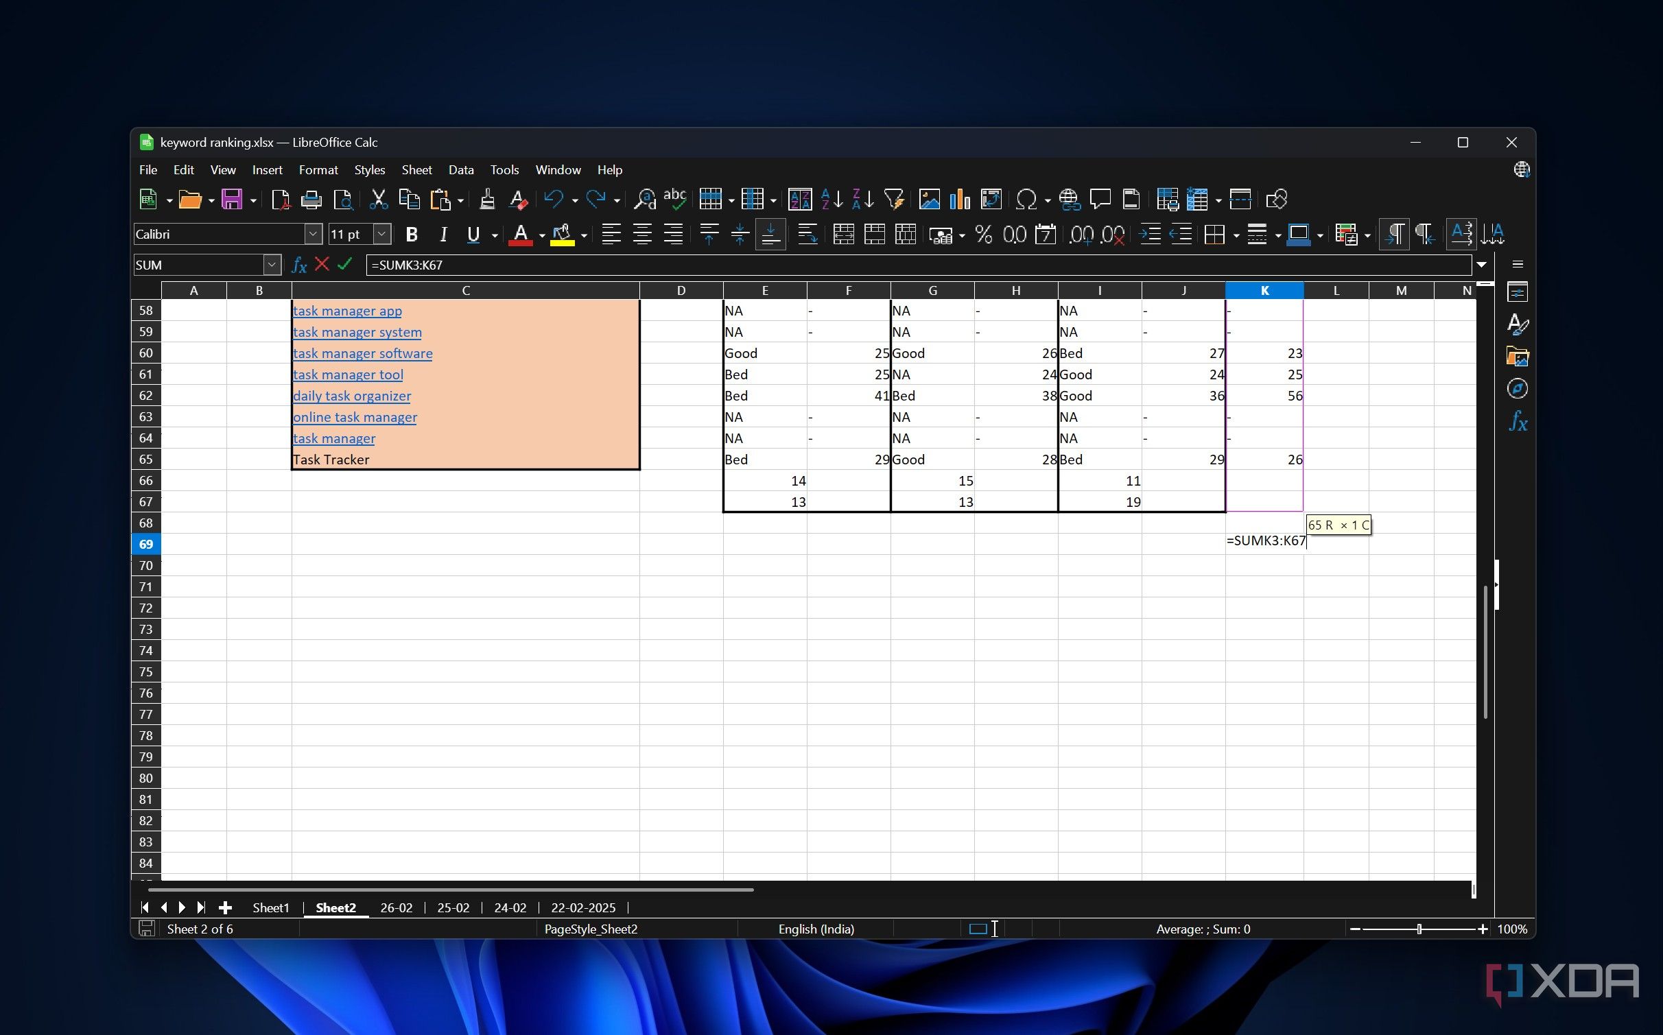Screen dimensions: 1663x1035
Task: Click the Save document icon
Action: pyautogui.click(x=232, y=200)
